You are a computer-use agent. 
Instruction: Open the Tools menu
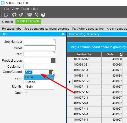[x=25, y=9]
